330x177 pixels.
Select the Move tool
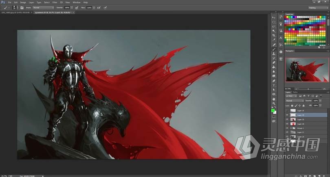click(274, 17)
